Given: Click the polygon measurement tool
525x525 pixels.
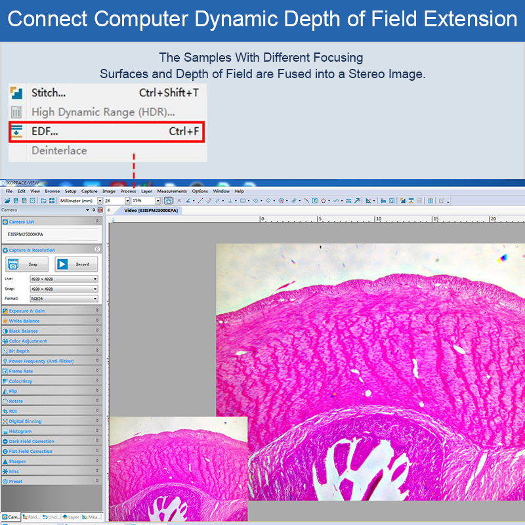Looking at the screenshot, I should pyautogui.click(x=324, y=201).
